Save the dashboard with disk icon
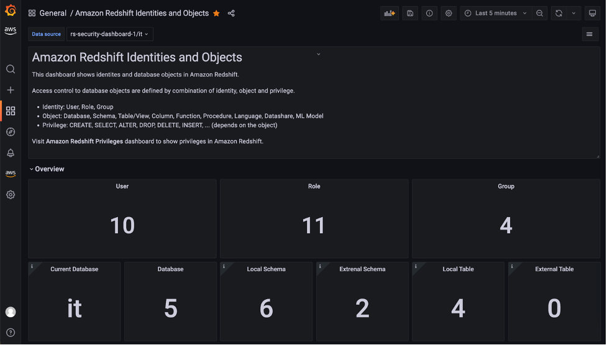This screenshot has height=345, width=607. (410, 13)
